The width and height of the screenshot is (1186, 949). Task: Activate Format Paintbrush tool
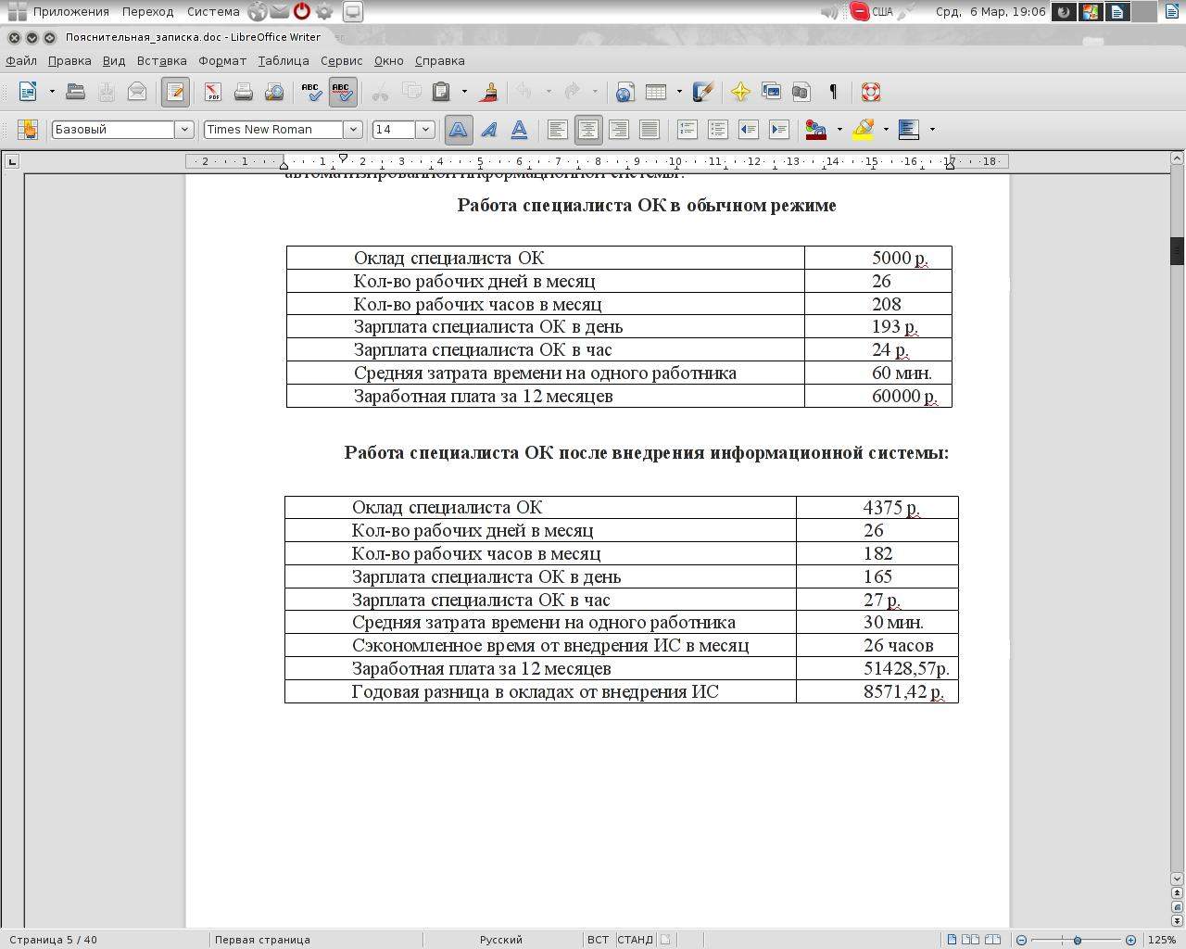coord(490,92)
